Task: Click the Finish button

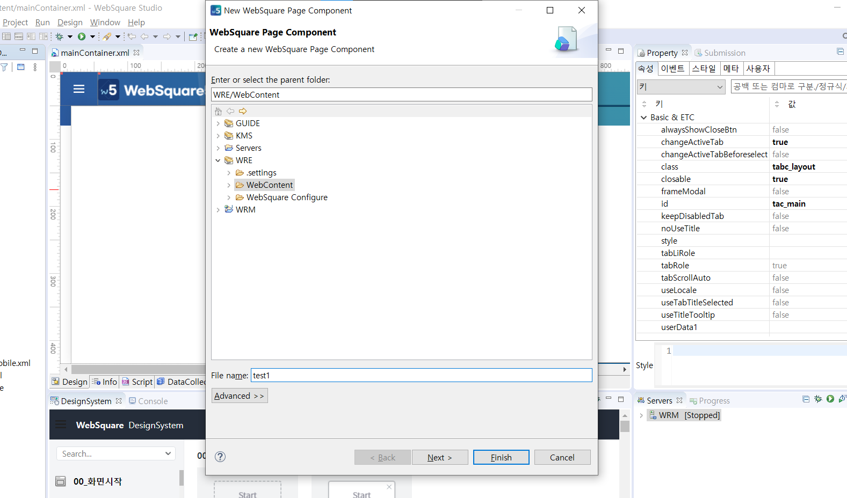Action: tap(501, 457)
